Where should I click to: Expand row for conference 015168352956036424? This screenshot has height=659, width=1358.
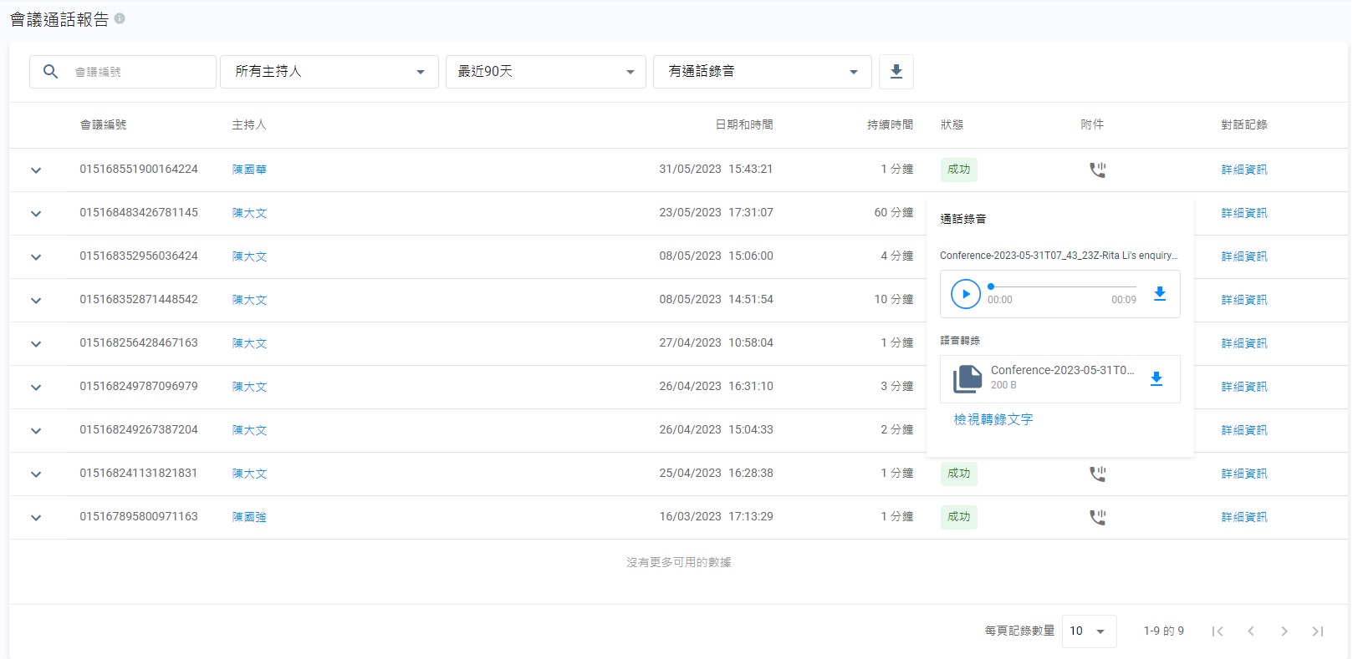tap(36, 257)
